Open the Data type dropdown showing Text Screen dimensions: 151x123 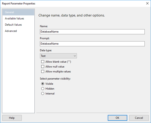click(x=58, y=56)
